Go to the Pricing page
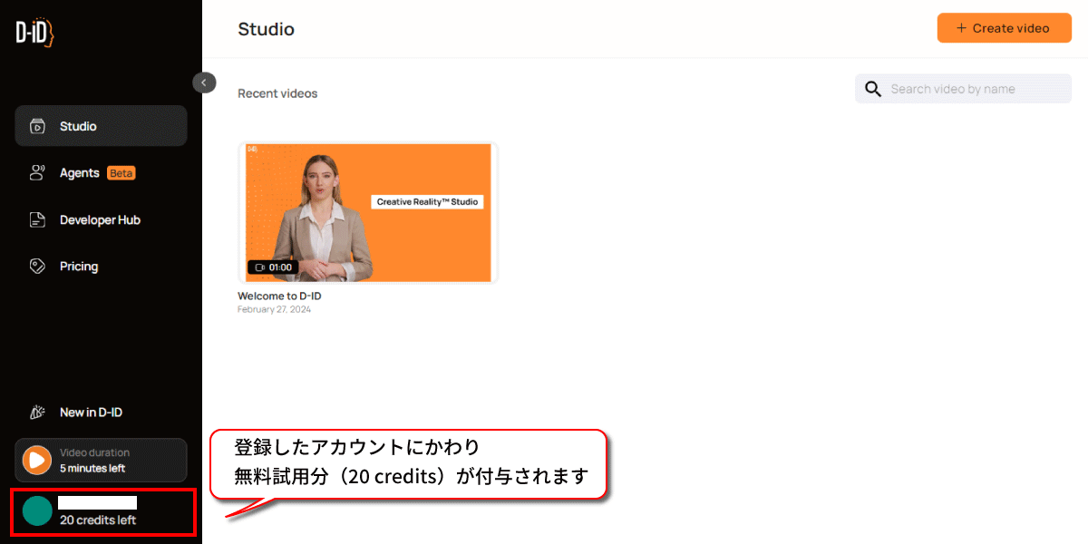The height and width of the screenshot is (544, 1088). coord(101,266)
